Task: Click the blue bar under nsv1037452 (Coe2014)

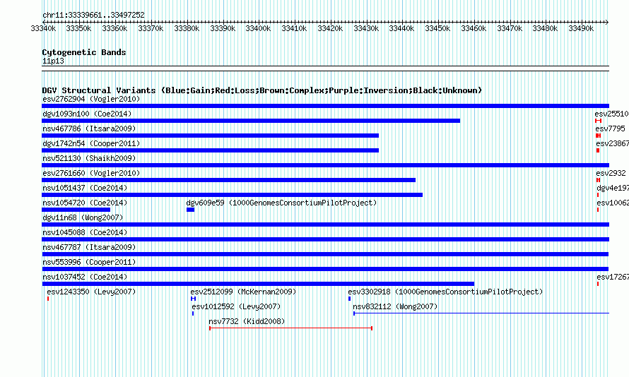Action: coord(258,284)
